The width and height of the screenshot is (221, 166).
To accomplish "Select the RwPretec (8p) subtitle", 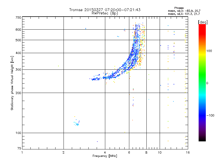I will point(105,13).
